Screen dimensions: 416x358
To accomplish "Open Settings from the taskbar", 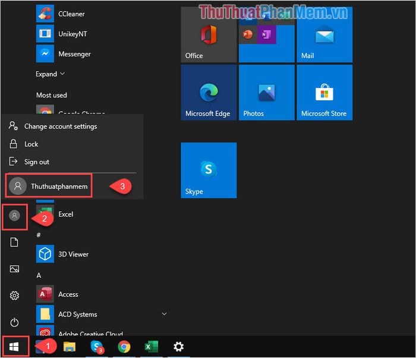I will click(178, 347).
